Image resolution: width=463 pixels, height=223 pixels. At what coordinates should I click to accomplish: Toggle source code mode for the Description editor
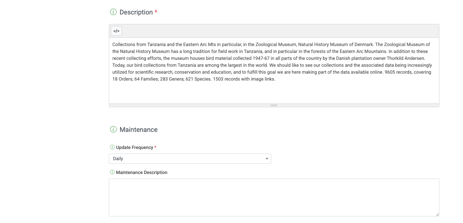tap(116, 31)
